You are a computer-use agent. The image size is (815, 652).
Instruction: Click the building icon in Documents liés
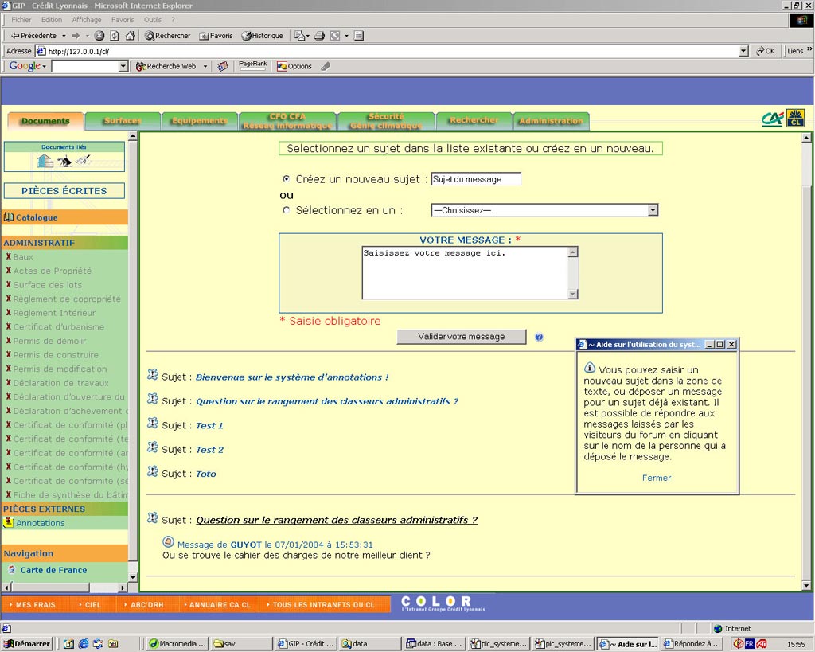coord(45,161)
